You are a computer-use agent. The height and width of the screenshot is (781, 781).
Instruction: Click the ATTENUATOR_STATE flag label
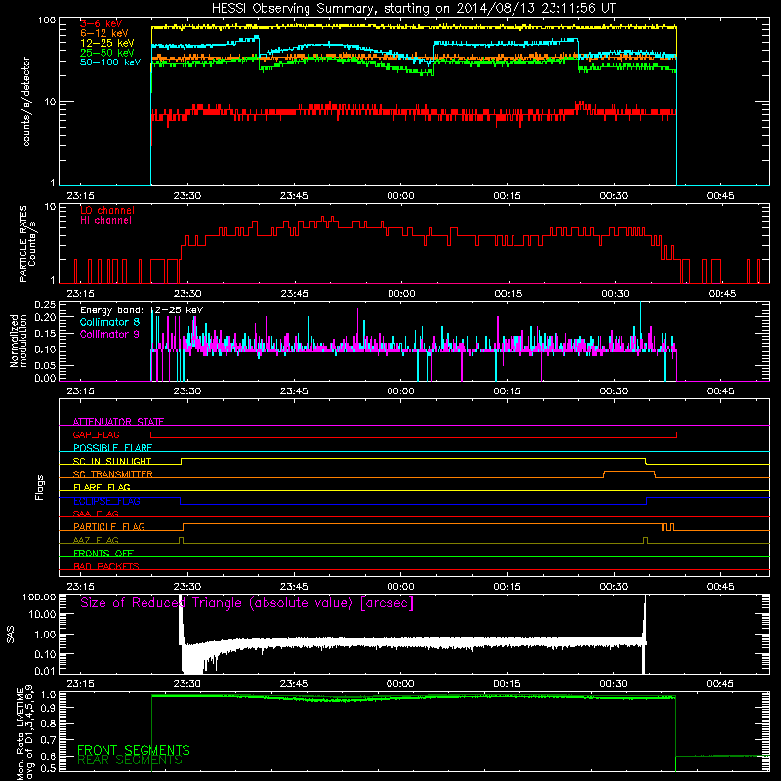(x=118, y=422)
